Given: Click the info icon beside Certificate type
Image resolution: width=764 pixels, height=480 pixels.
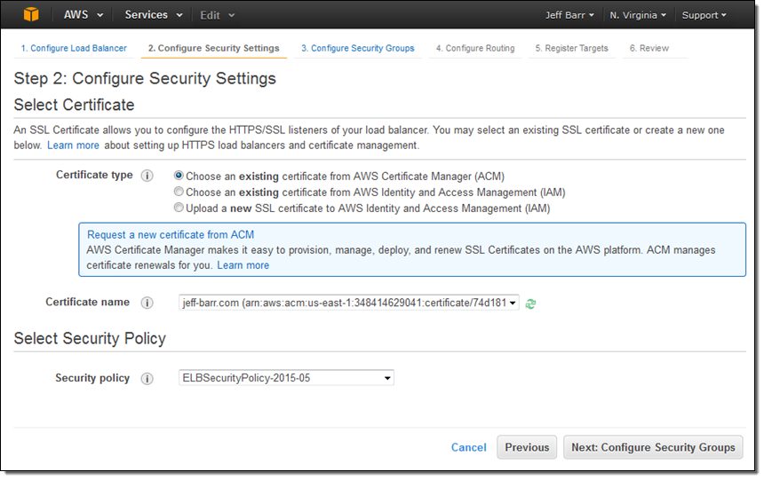Looking at the screenshot, I should tap(147, 176).
